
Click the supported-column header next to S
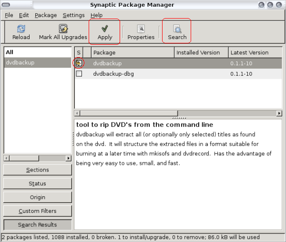(87, 52)
